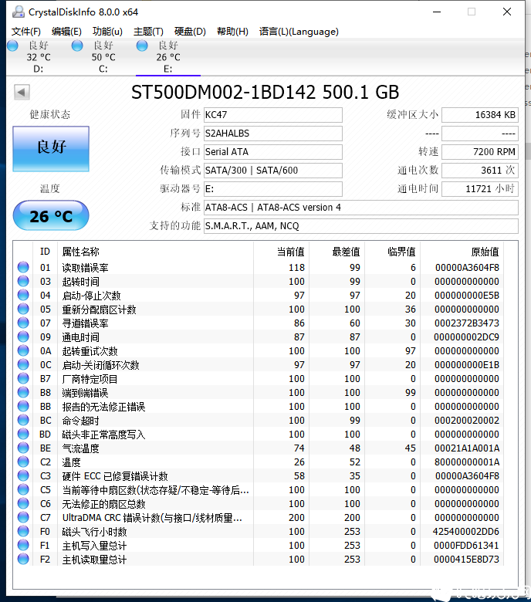Open the 主题(T) menu

(x=148, y=32)
